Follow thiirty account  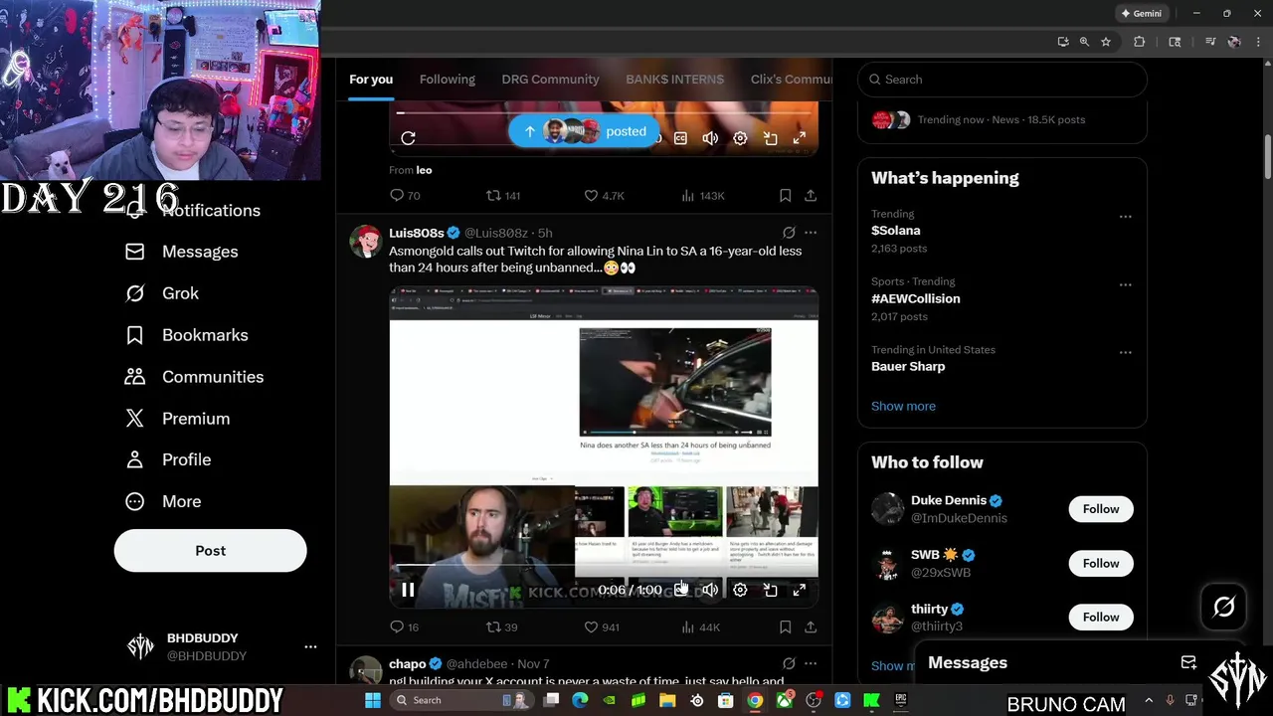tap(1101, 618)
